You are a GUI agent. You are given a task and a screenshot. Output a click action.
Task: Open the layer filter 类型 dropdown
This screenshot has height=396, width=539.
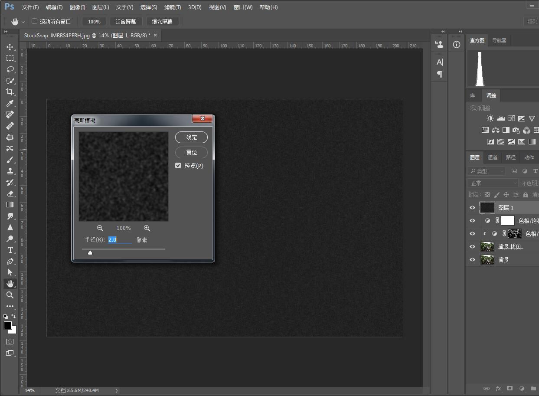(486, 171)
